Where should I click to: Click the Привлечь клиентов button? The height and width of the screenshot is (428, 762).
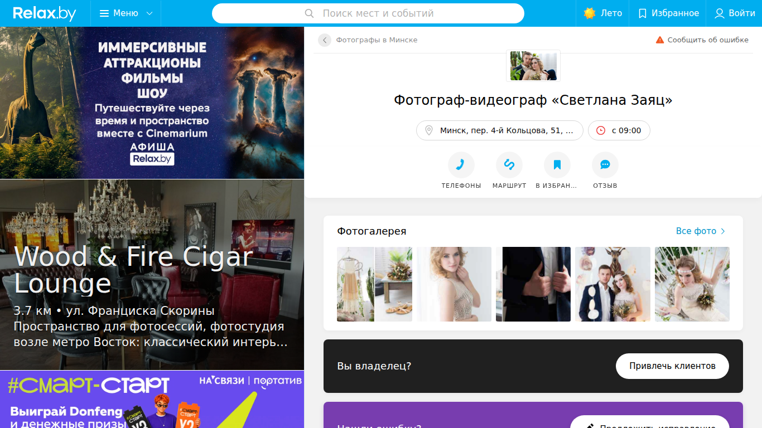point(672,366)
